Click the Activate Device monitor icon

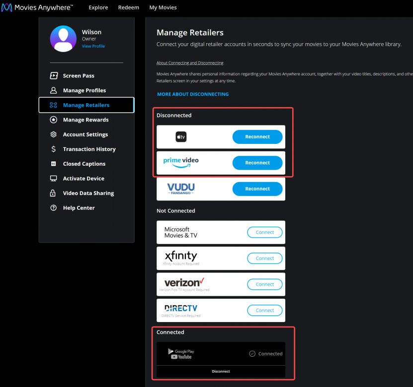pos(54,179)
